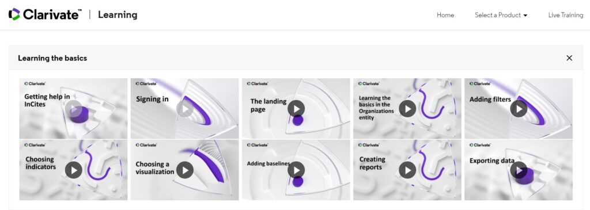Click the Signing in thumbnail title text

[152, 100]
